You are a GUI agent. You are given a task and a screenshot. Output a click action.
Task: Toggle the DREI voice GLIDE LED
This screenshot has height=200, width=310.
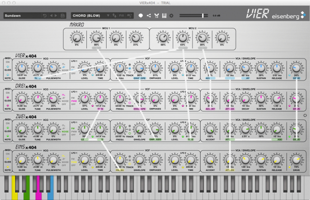(x=8, y=97)
